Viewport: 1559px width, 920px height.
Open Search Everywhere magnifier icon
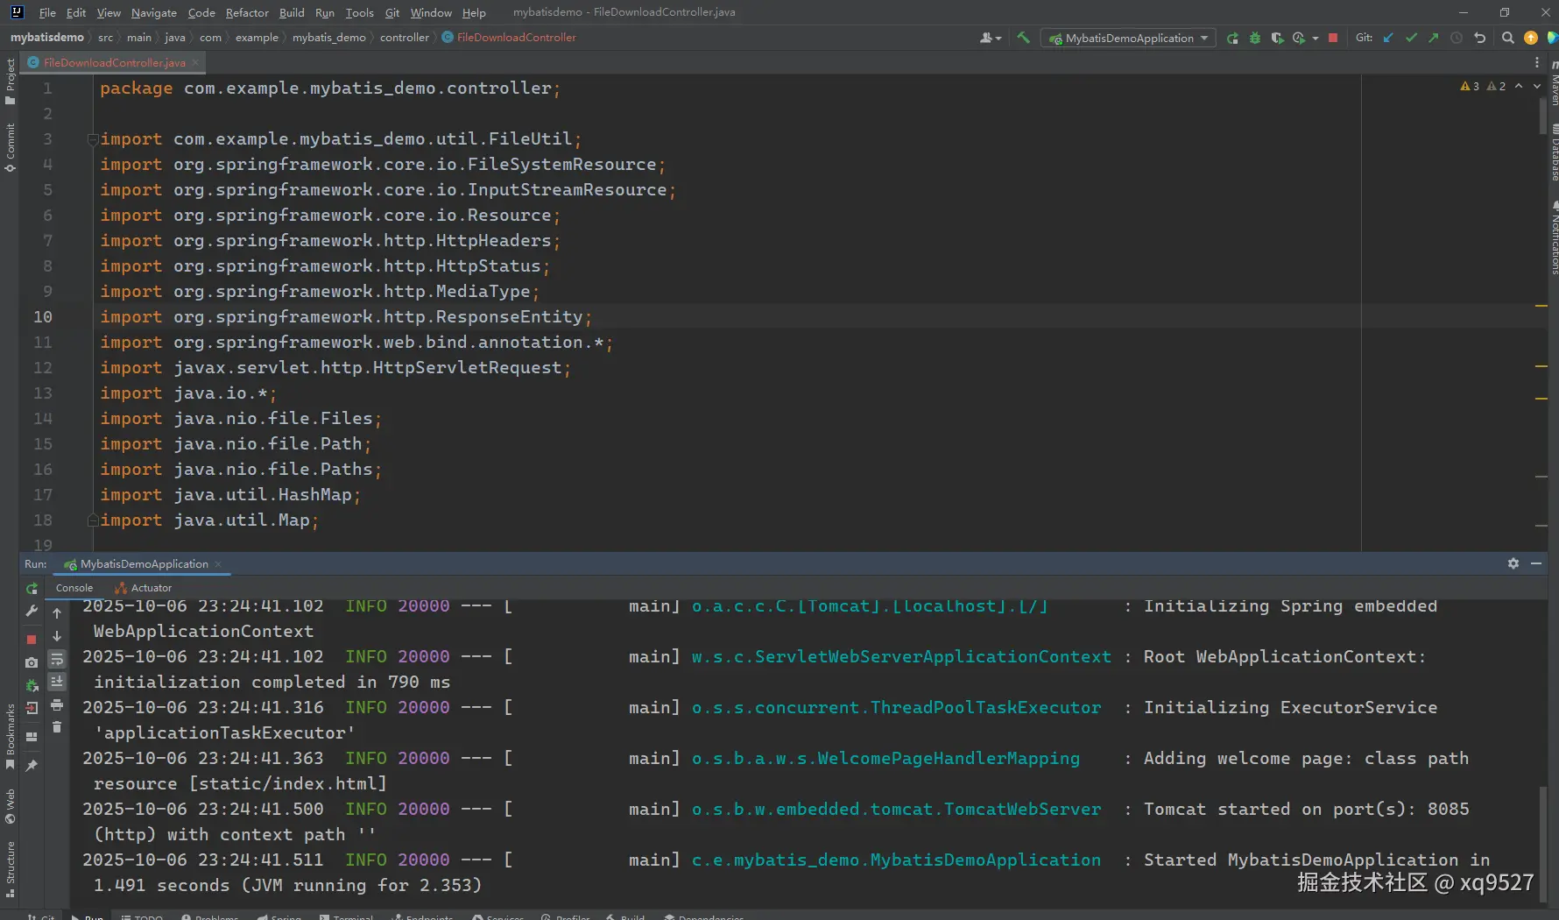[1507, 38]
